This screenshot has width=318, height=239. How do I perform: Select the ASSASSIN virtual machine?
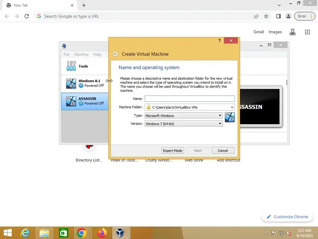coord(85,101)
